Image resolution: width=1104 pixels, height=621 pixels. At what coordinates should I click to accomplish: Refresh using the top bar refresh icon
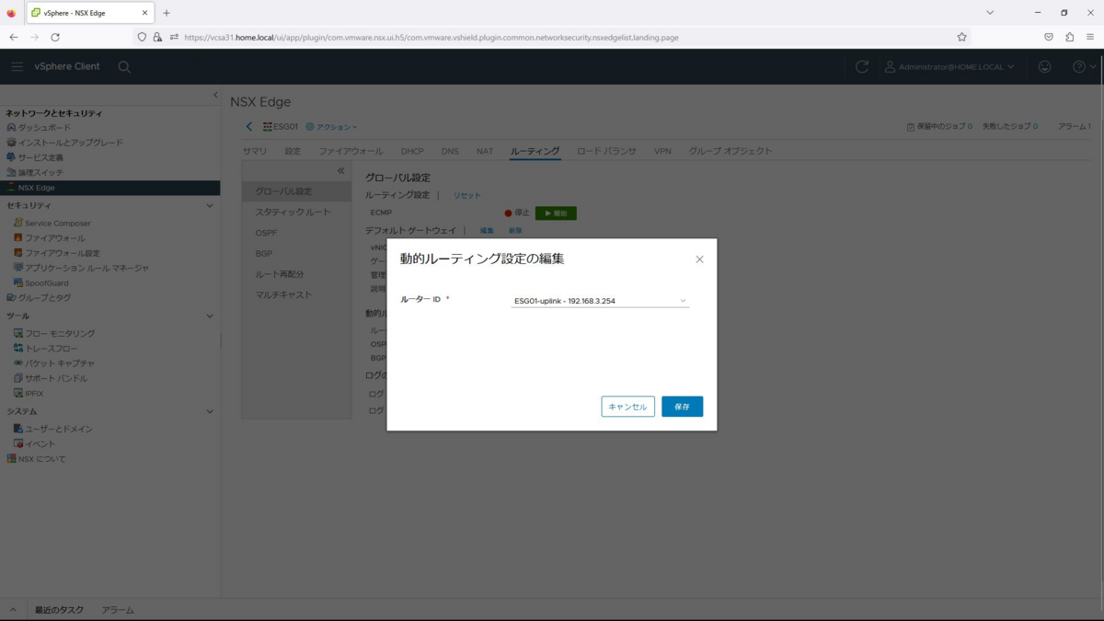click(x=862, y=67)
